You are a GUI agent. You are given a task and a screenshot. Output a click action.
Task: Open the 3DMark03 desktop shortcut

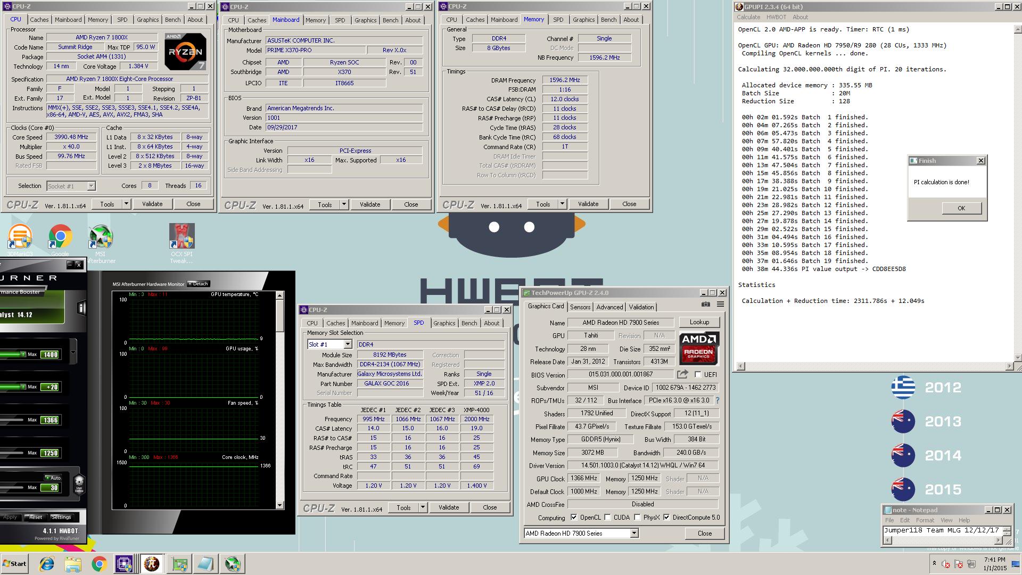(x=20, y=240)
